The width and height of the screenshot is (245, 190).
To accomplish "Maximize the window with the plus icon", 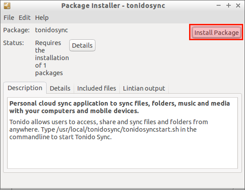I will 229,6.
